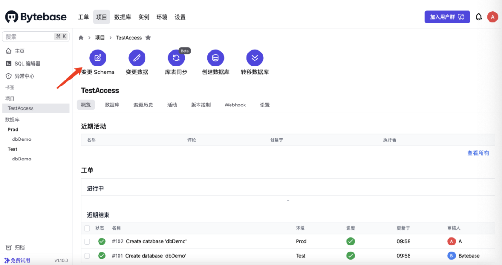The height and width of the screenshot is (265, 502).
Task: Switch to the Webhook tab
Action: 235,105
